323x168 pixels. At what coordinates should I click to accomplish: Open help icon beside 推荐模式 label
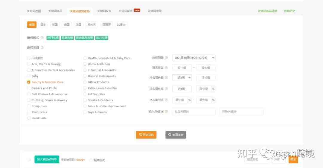pyautogui.click(x=42, y=38)
